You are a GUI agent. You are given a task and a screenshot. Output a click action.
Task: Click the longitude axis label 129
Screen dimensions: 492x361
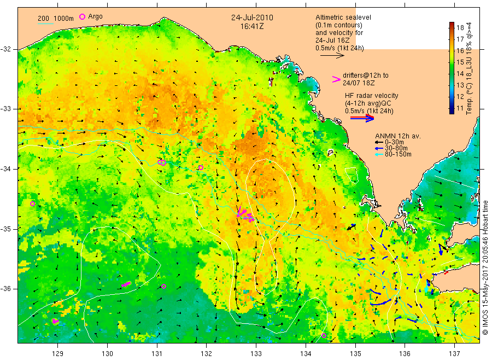(58, 354)
